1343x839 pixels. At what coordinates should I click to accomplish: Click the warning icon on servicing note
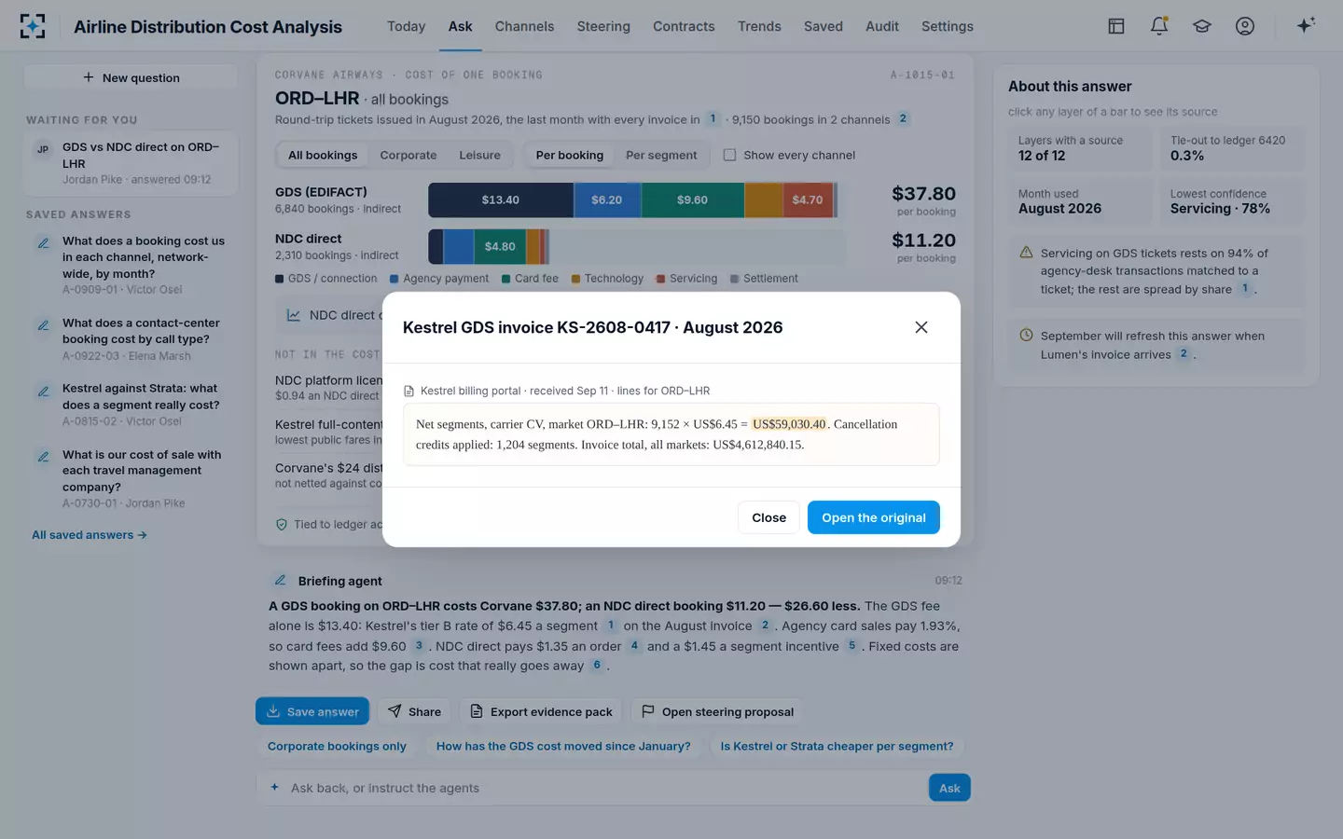(x=1026, y=253)
